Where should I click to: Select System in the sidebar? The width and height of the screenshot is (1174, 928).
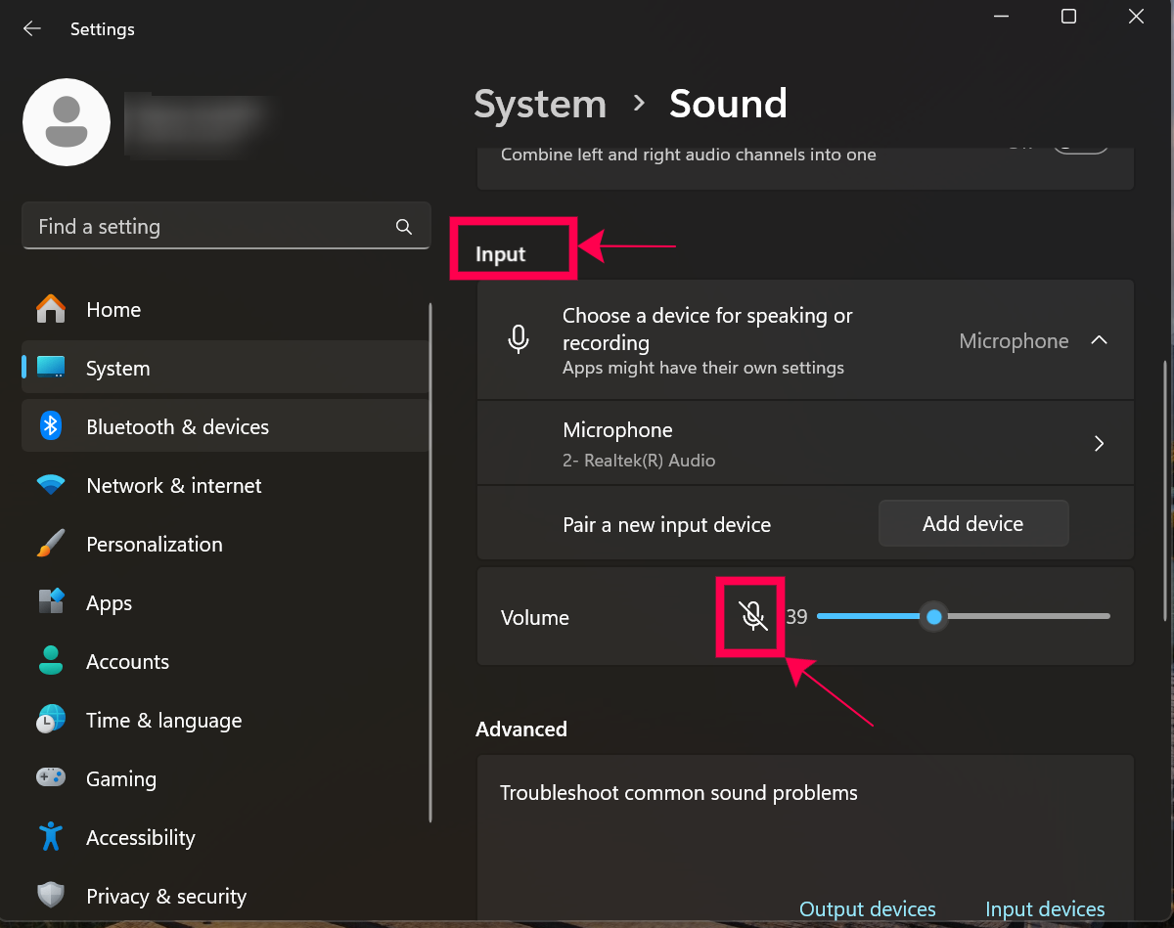pyautogui.click(x=225, y=368)
